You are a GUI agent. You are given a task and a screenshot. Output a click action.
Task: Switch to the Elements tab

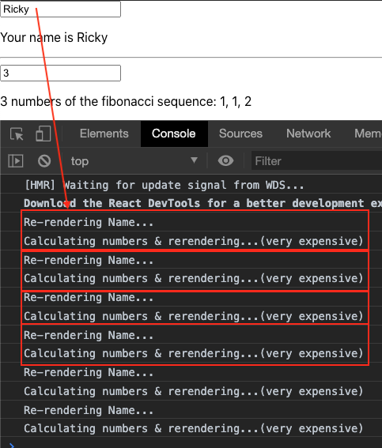pos(104,134)
